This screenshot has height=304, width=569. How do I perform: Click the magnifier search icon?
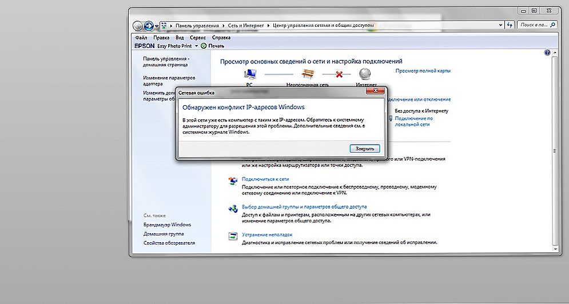553,25
